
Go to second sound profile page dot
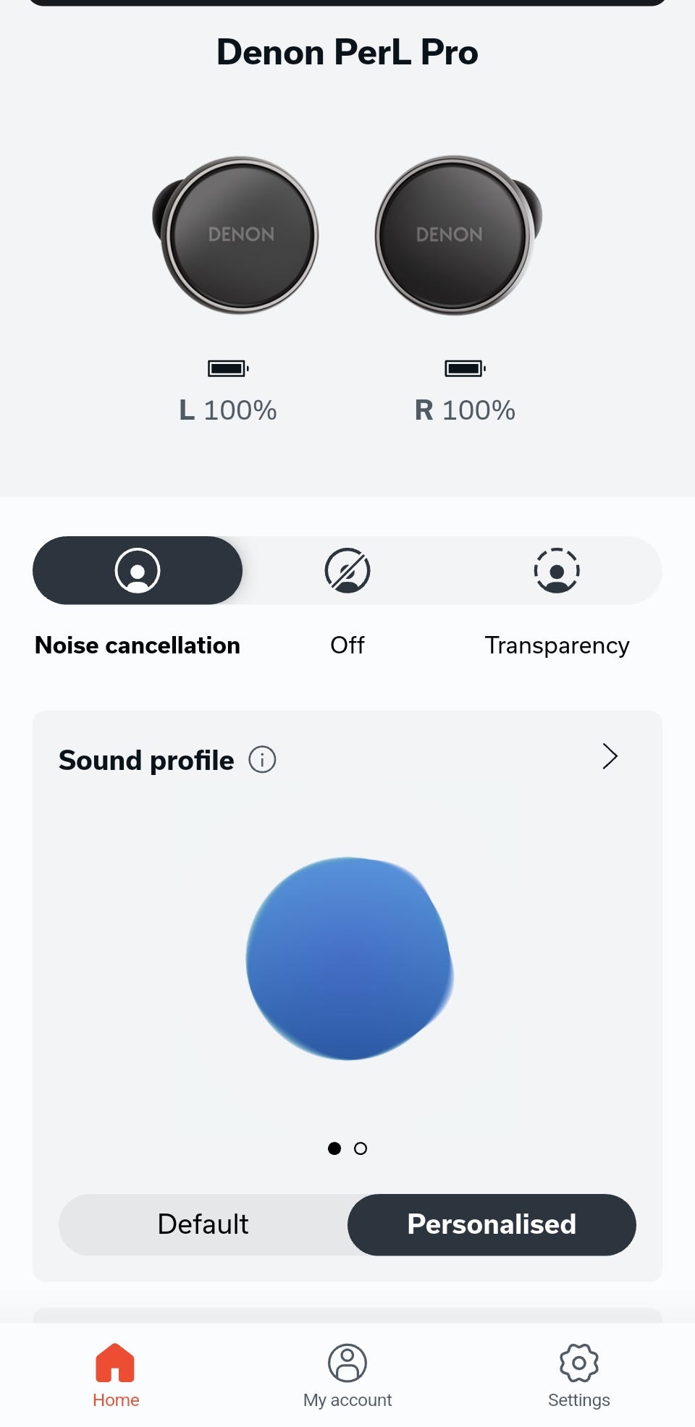point(361,1148)
